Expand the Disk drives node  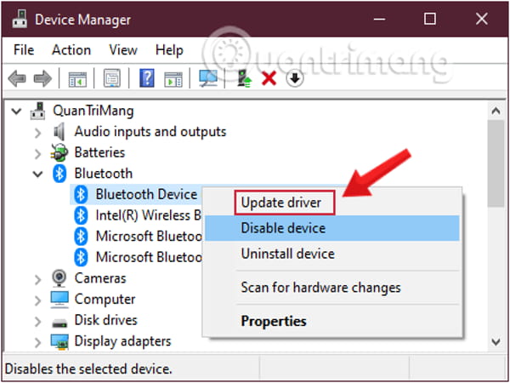(37, 321)
